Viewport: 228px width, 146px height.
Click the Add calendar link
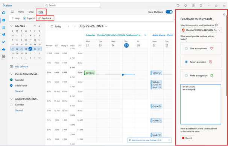pyautogui.click(x=22, y=66)
